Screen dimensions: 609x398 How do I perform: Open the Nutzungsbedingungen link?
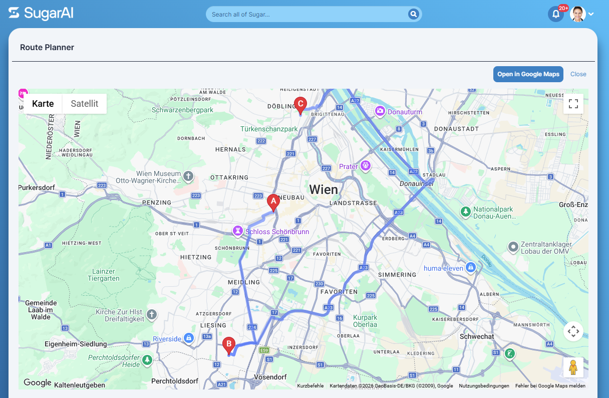pyautogui.click(x=484, y=386)
